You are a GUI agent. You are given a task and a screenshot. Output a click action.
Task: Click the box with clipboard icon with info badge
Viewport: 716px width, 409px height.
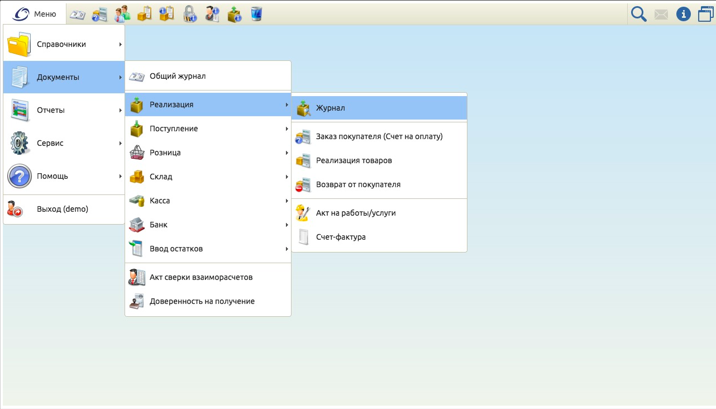[167, 14]
